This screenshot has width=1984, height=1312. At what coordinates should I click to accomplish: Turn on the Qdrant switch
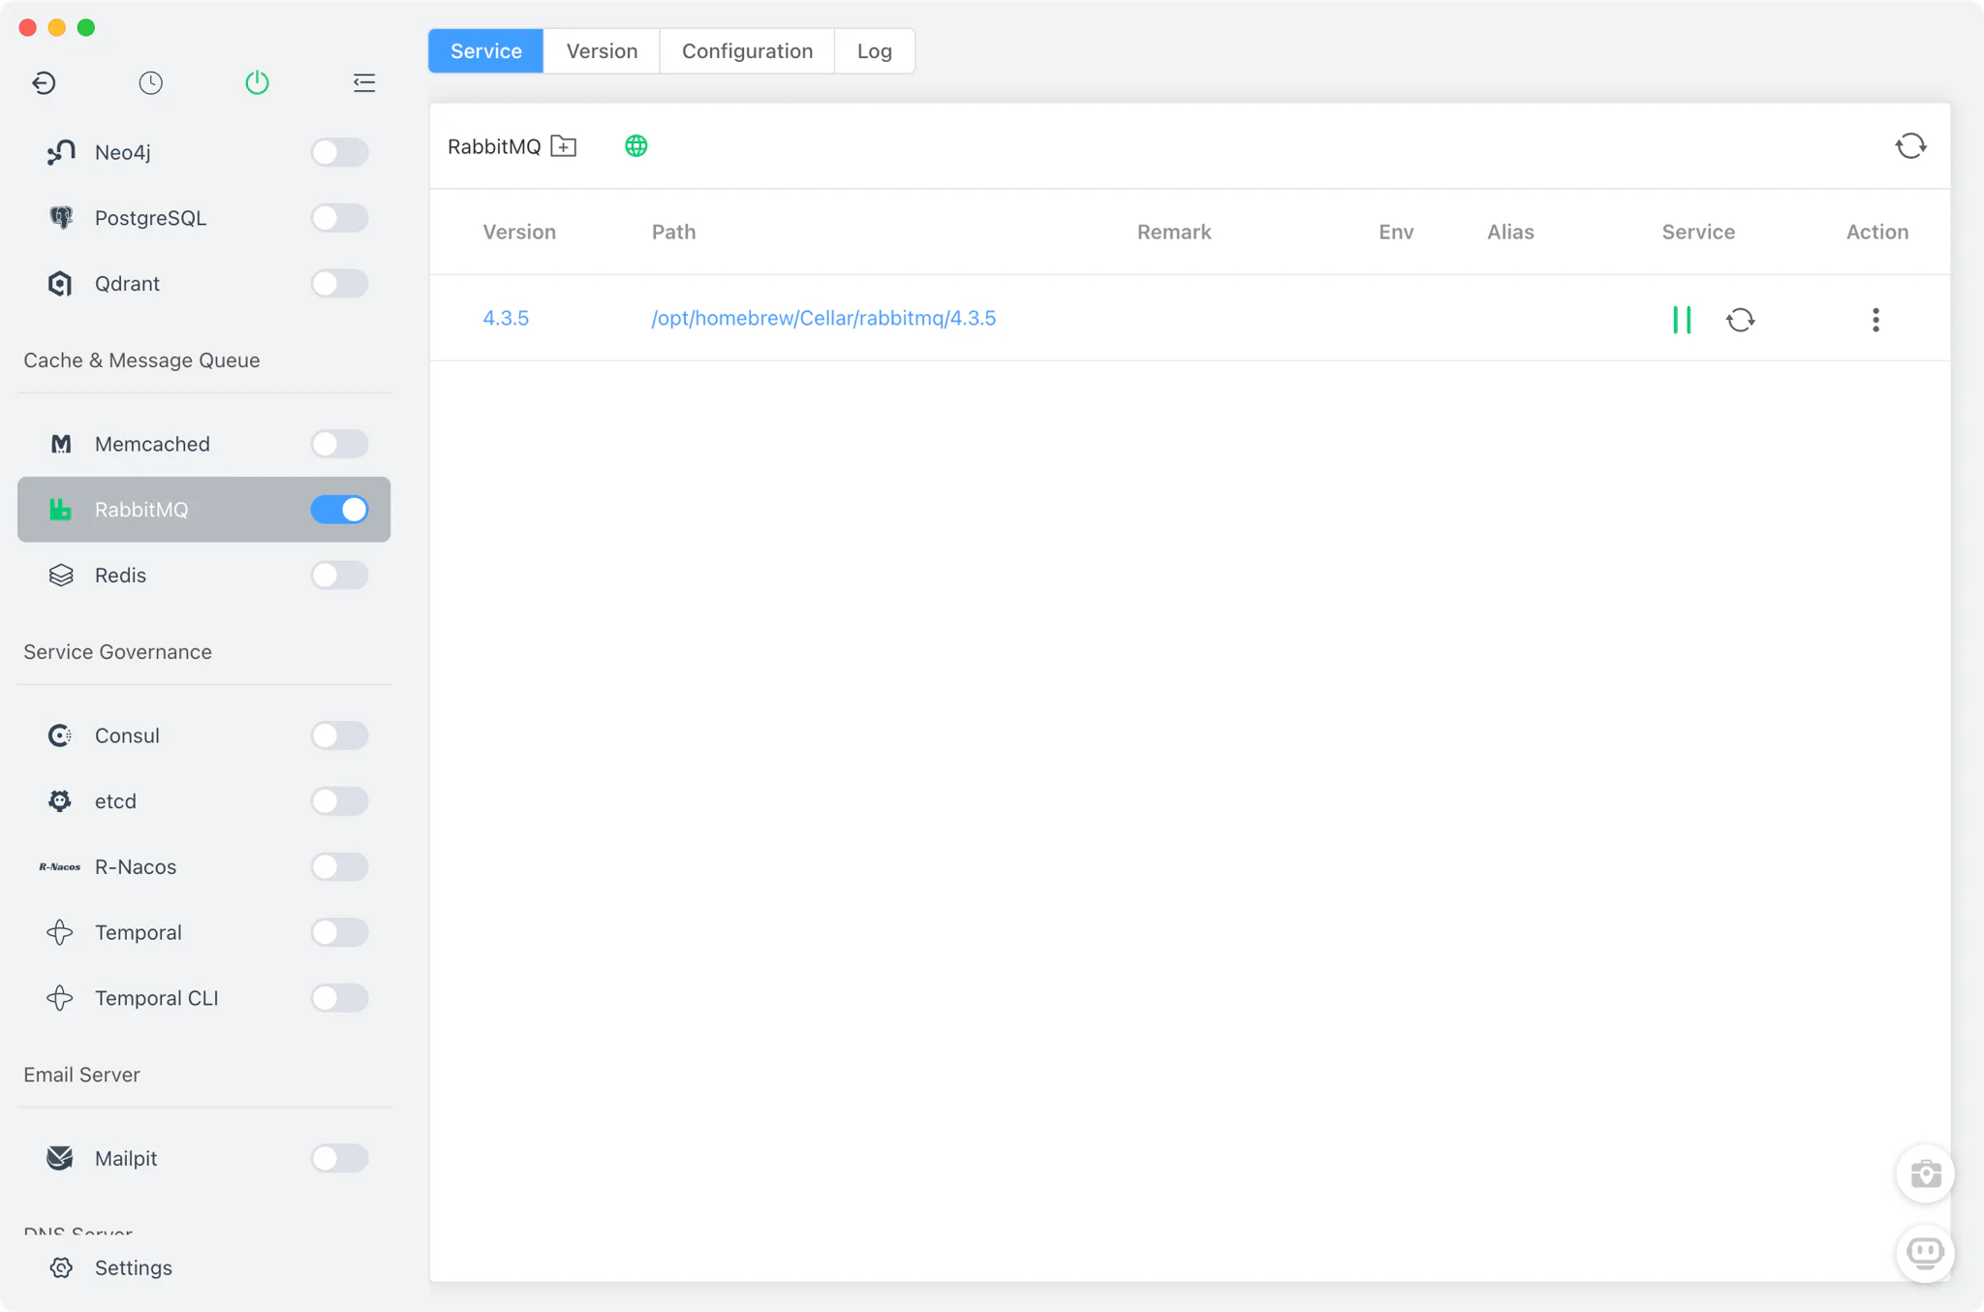click(x=339, y=284)
